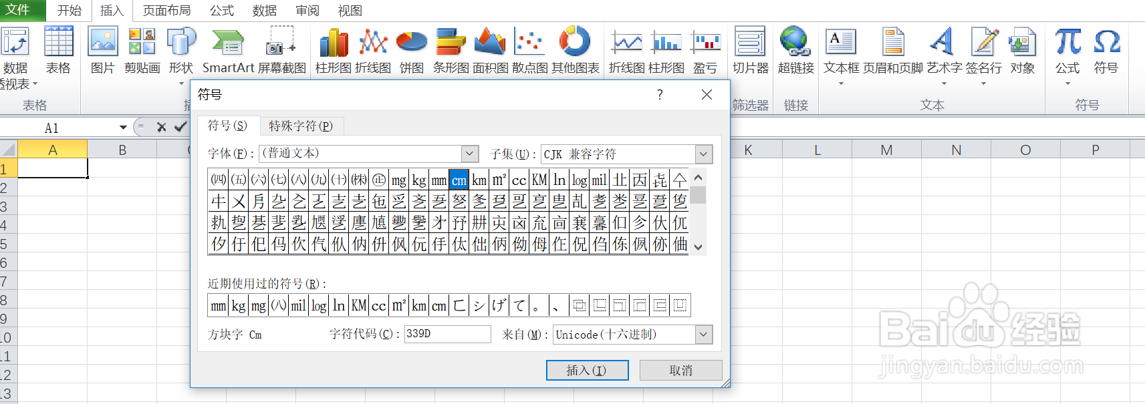The image size is (1145, 404).
Task: Click the 字符代码 input field
Action: pyautogui.click(x=447, y=334)
